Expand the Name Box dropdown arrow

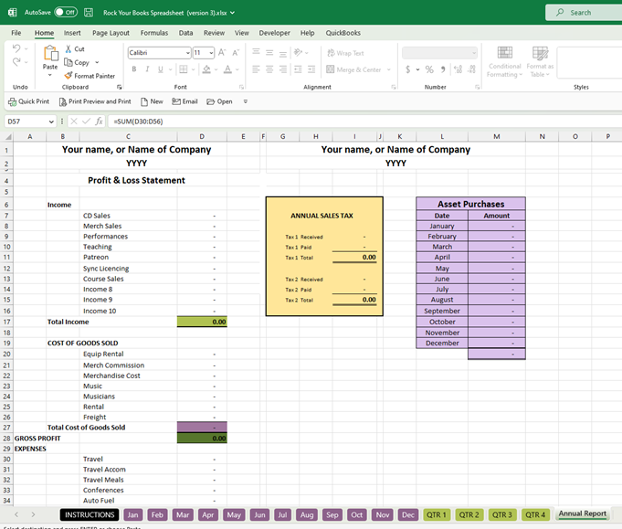(51, 121)
